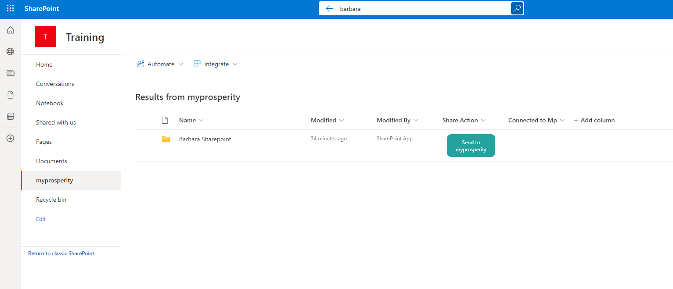Image resolution: width=673 pixels, height=289 pixels.
Task: Click the search field containing barbara
Action: coord(421,8)
